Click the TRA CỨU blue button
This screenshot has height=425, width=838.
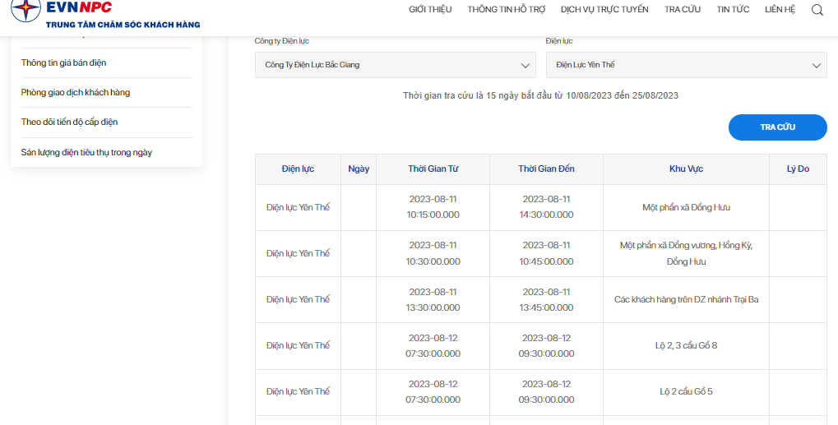(778, 127)
